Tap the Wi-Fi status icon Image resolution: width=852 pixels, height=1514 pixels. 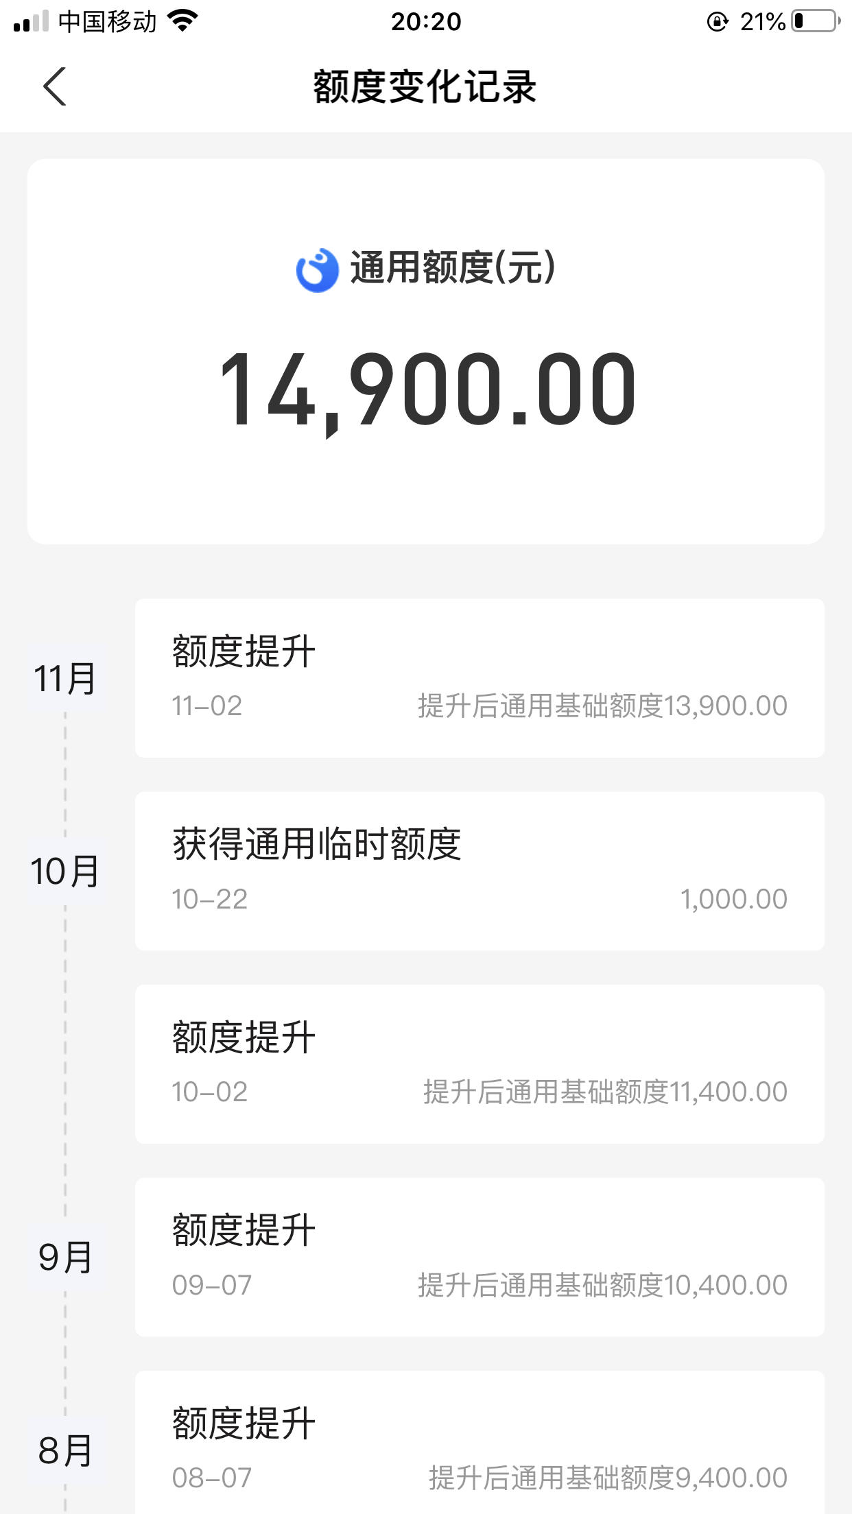click(182, 21)
